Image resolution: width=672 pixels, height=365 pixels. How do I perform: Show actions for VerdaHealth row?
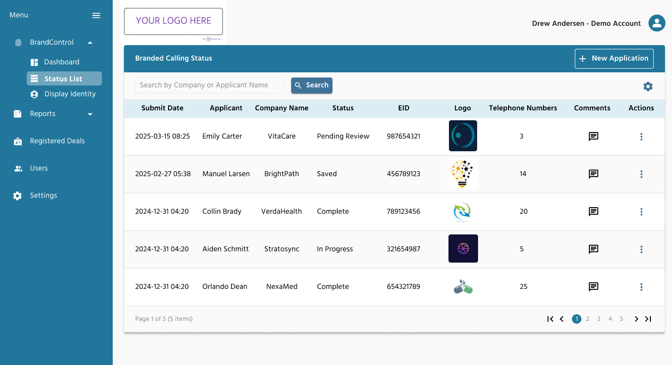[641, 212]
